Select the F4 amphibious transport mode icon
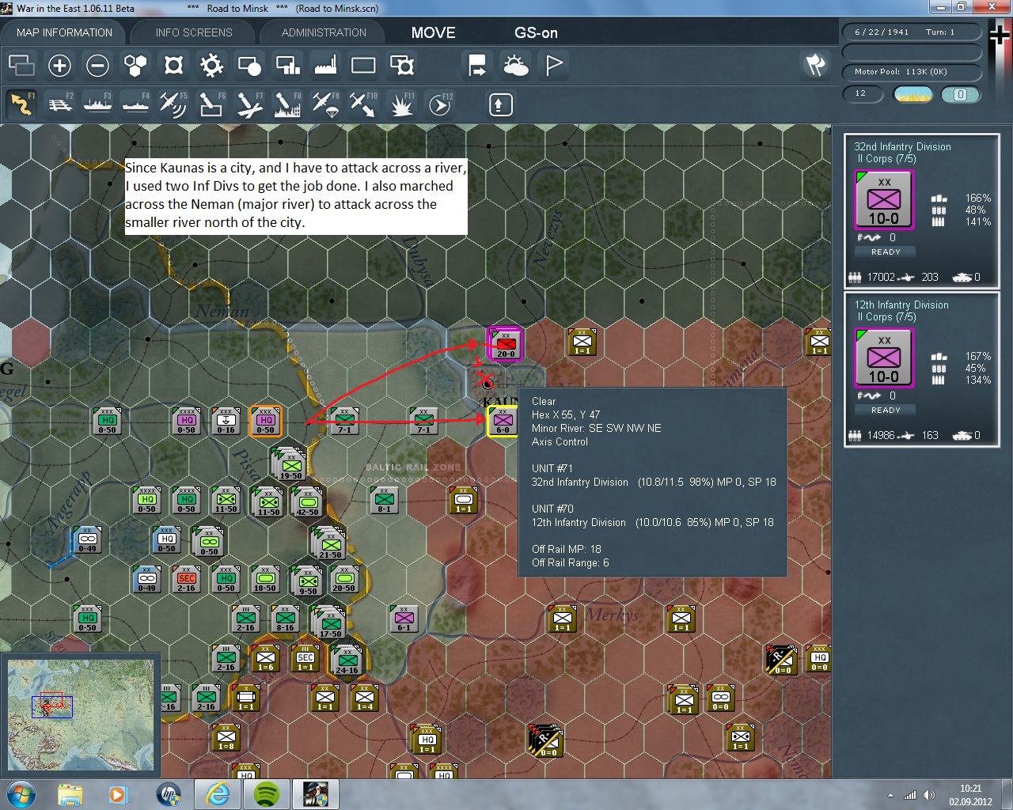This screenshot has height=810, width=1013. pyautogui.click(x=135, y=104)
